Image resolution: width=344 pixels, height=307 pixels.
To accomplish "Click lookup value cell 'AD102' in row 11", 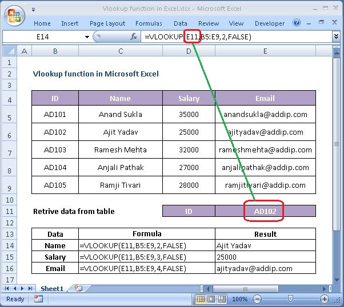I will (265, 211).
